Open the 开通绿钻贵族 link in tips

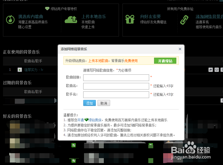click(90, 120)
